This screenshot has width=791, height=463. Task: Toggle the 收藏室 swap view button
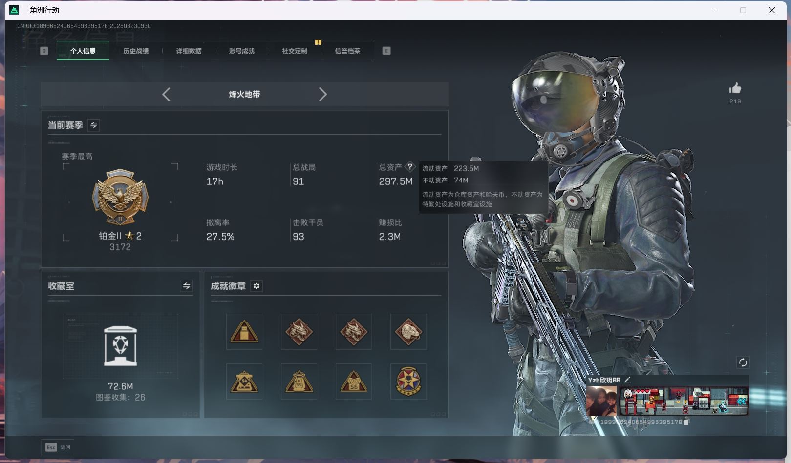[x=186, y=286]
